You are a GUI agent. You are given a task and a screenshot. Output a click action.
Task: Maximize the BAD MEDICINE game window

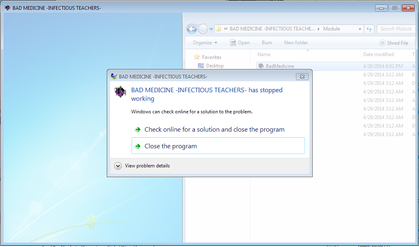[395, 8]
